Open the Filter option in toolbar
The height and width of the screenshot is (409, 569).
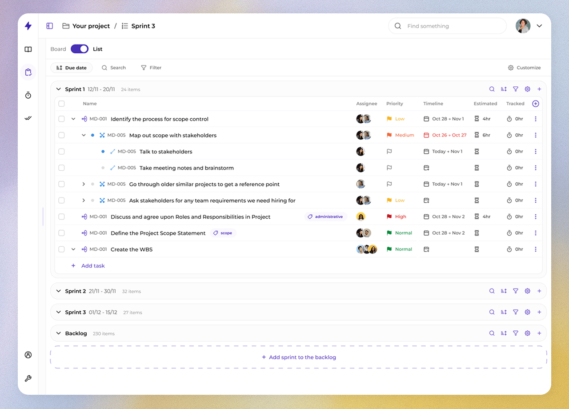(x=151, y=68)
